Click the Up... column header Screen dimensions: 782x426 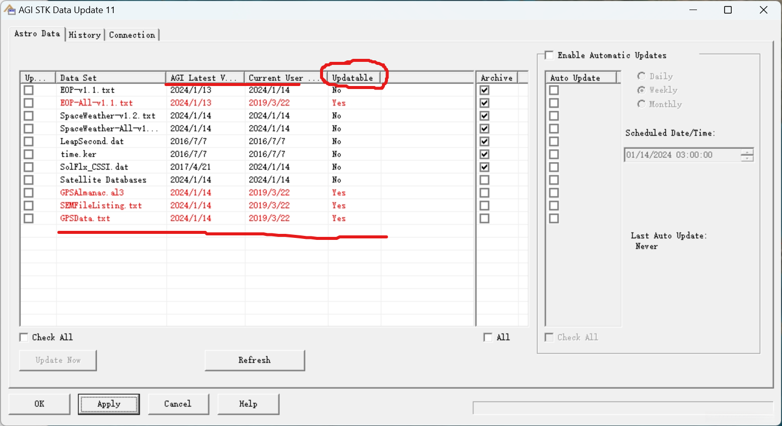38,78
